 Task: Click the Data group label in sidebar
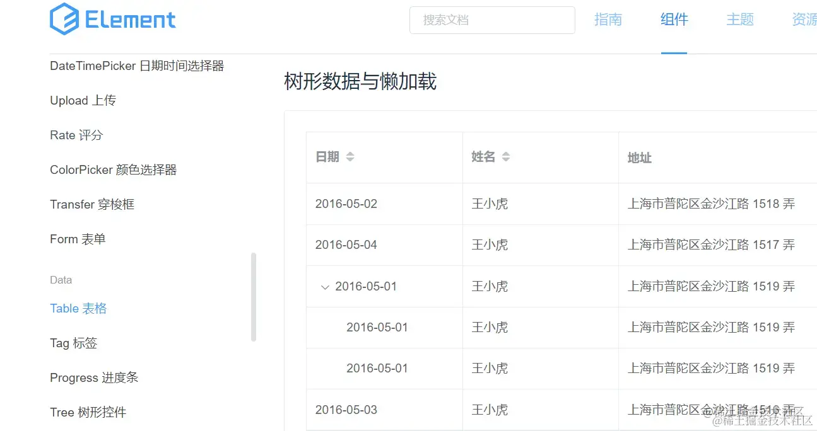coord(61,280)
